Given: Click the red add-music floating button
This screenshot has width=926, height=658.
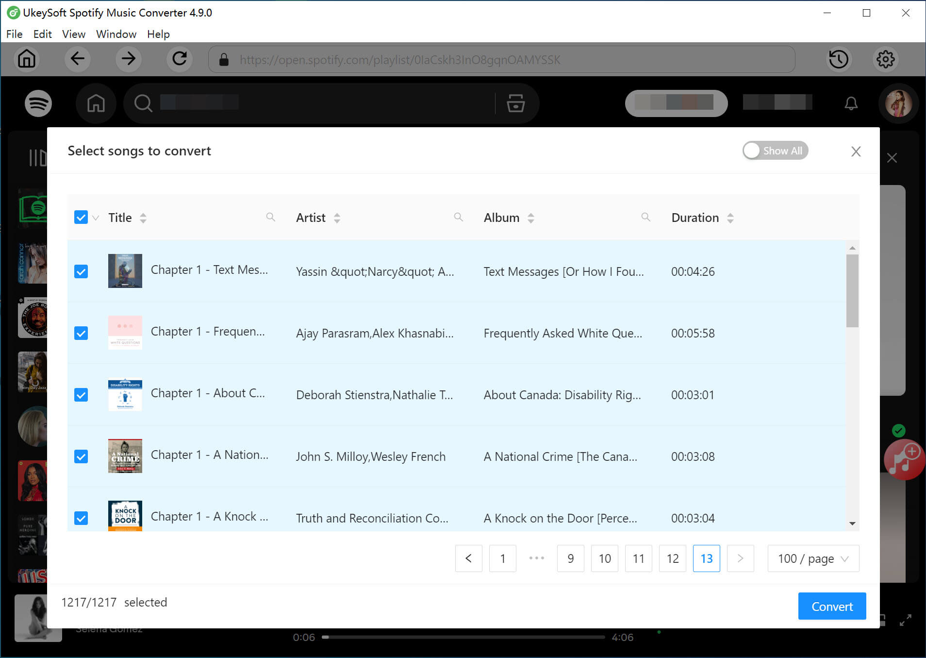Looking at the screenshot, I should [904, 459].
